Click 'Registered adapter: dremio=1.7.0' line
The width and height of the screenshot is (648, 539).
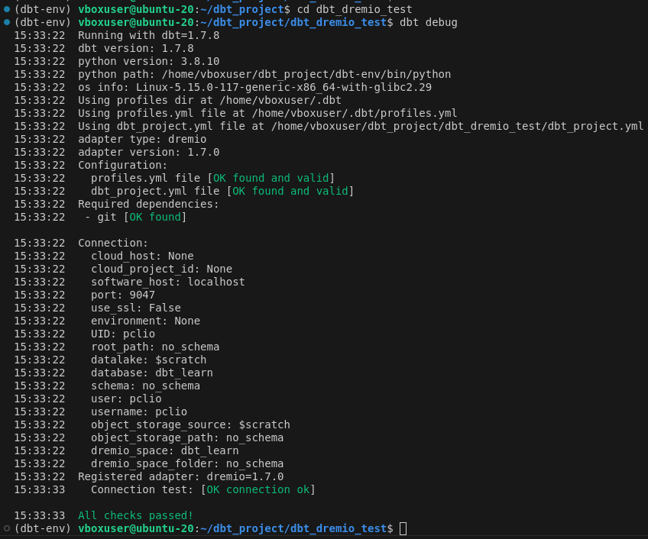(x=180, y=476)
